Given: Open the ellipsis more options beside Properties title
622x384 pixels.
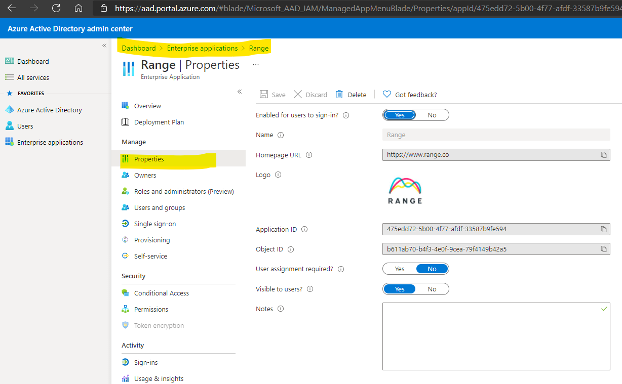Looking at the screenshot, I should 256,65.
